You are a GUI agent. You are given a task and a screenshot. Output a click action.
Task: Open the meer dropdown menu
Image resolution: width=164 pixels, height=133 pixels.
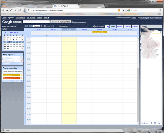tap(46, 18)
